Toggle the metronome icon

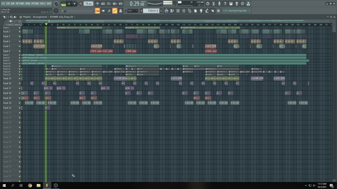click(x=97, y=4)
